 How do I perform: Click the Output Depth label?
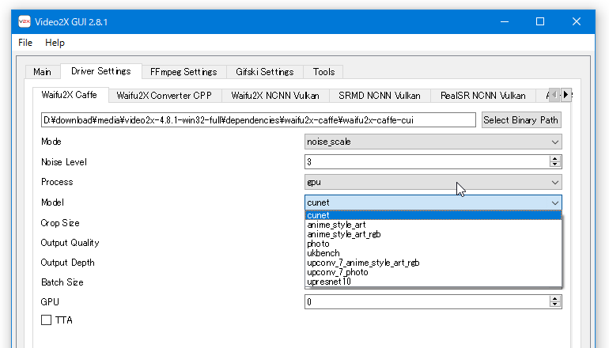[x=67, y=263]
